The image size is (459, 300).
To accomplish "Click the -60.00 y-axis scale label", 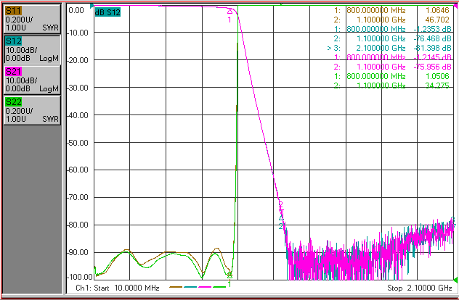I will (x=78, y=170).
